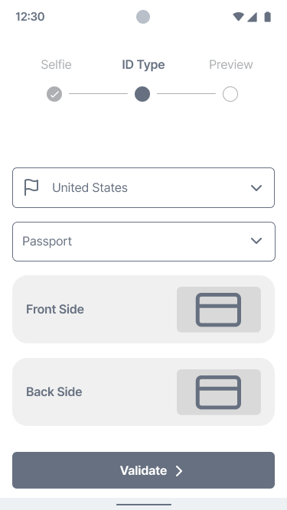Tap the Back Side card icon

[x=218, y=392]
